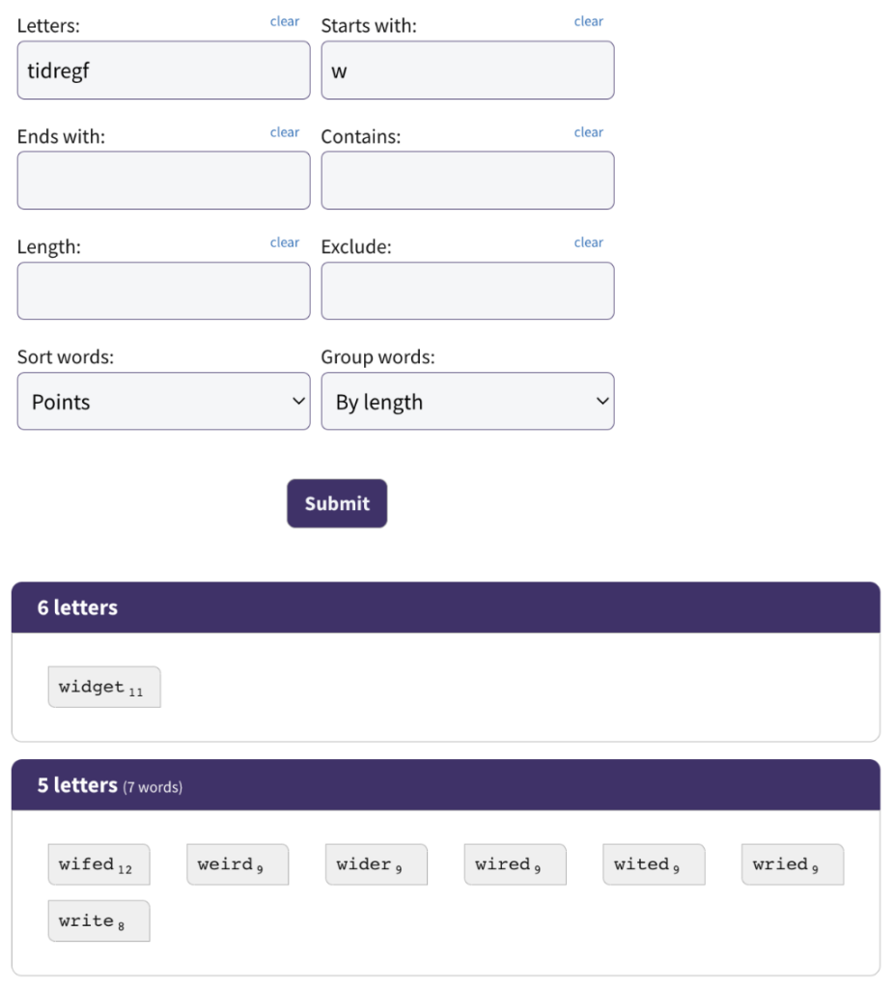Click clear link above Ends with box
The height and width of the screenshot is (989, 894).
(285, 132)
